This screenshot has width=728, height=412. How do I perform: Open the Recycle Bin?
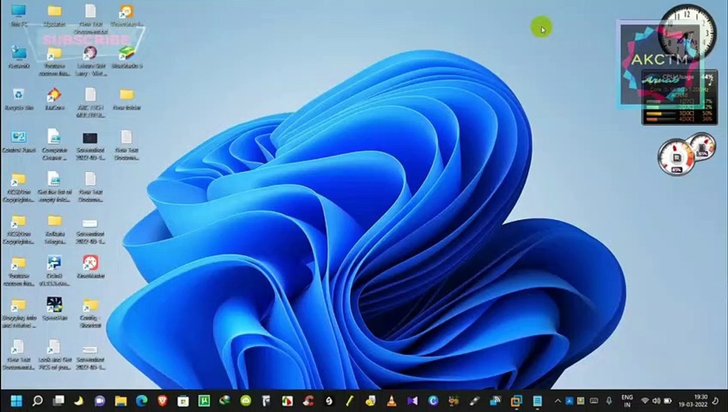tap(18, 98)
